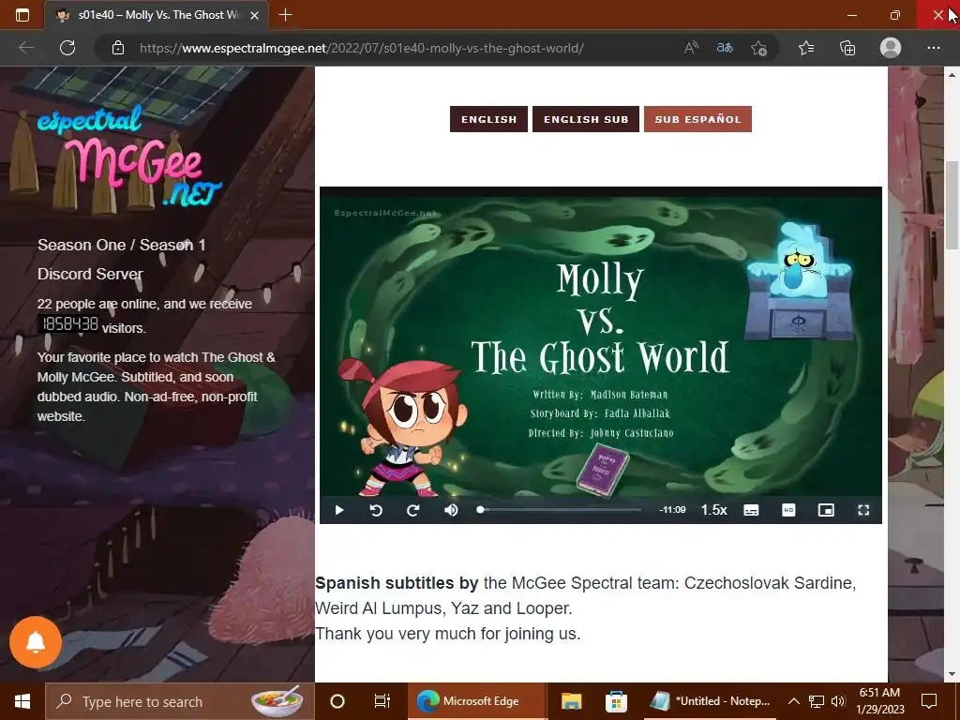The image size is (960, 720).
Task: Refresh the current page
Action: coord(67,48)
